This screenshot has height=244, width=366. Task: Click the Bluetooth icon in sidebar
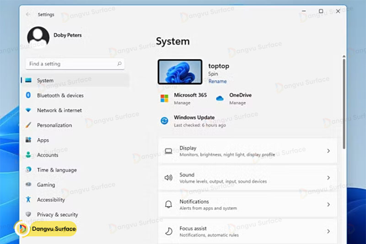pos(28,95)
